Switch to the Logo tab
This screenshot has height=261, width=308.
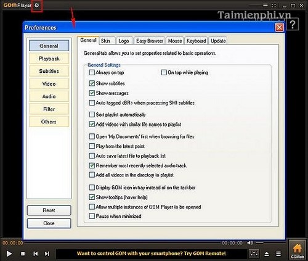(124, 41)
